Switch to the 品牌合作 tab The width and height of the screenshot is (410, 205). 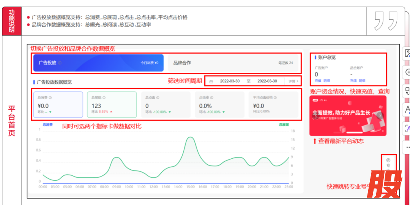point(233,63)
